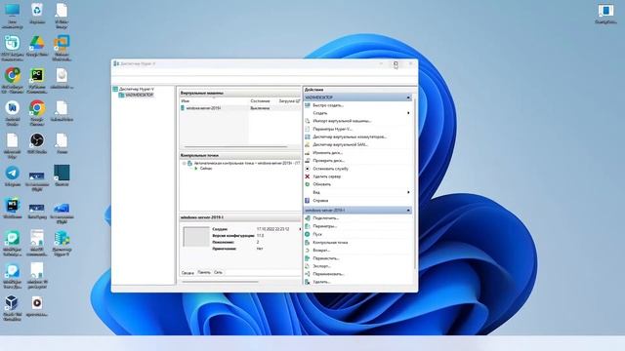Click the Подключить (Connect) icon for the VM
625x351 pixels.
pos(308,218)
